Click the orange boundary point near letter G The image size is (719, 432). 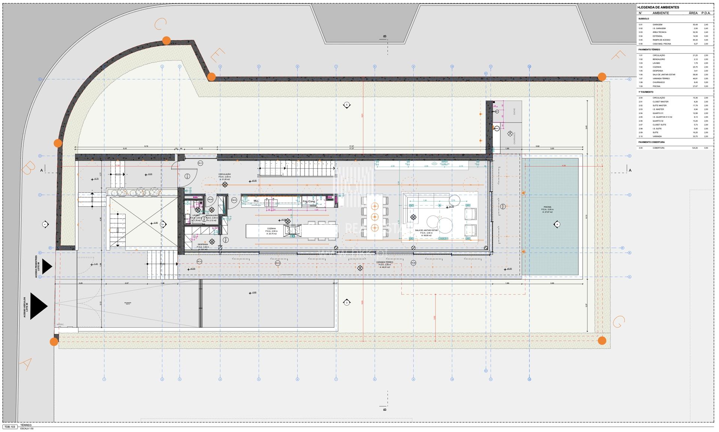[x=602, y=340]
